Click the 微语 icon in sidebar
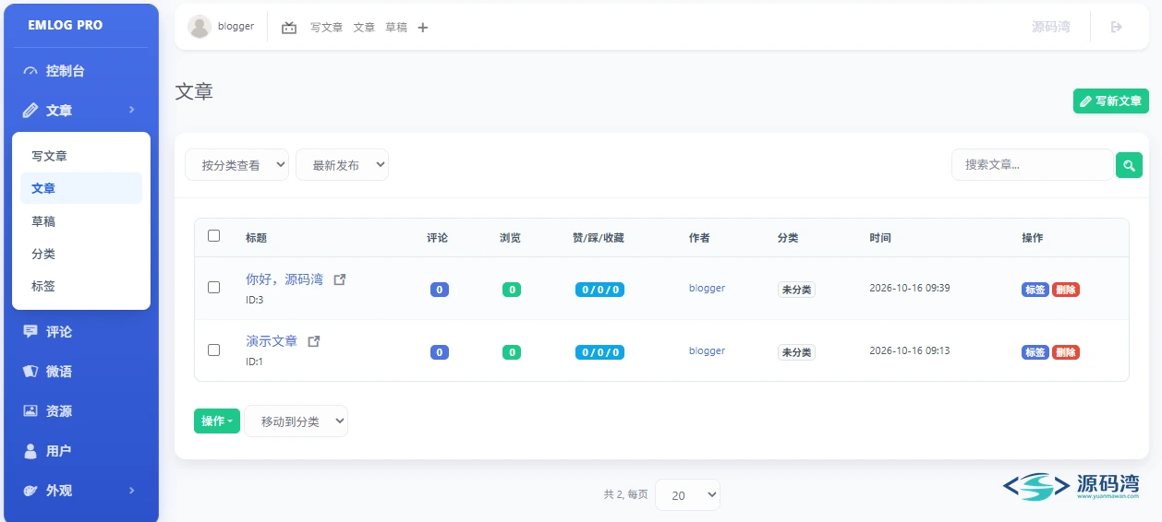The height and width of the screenshot is (522, 1162). click(30, 372)
